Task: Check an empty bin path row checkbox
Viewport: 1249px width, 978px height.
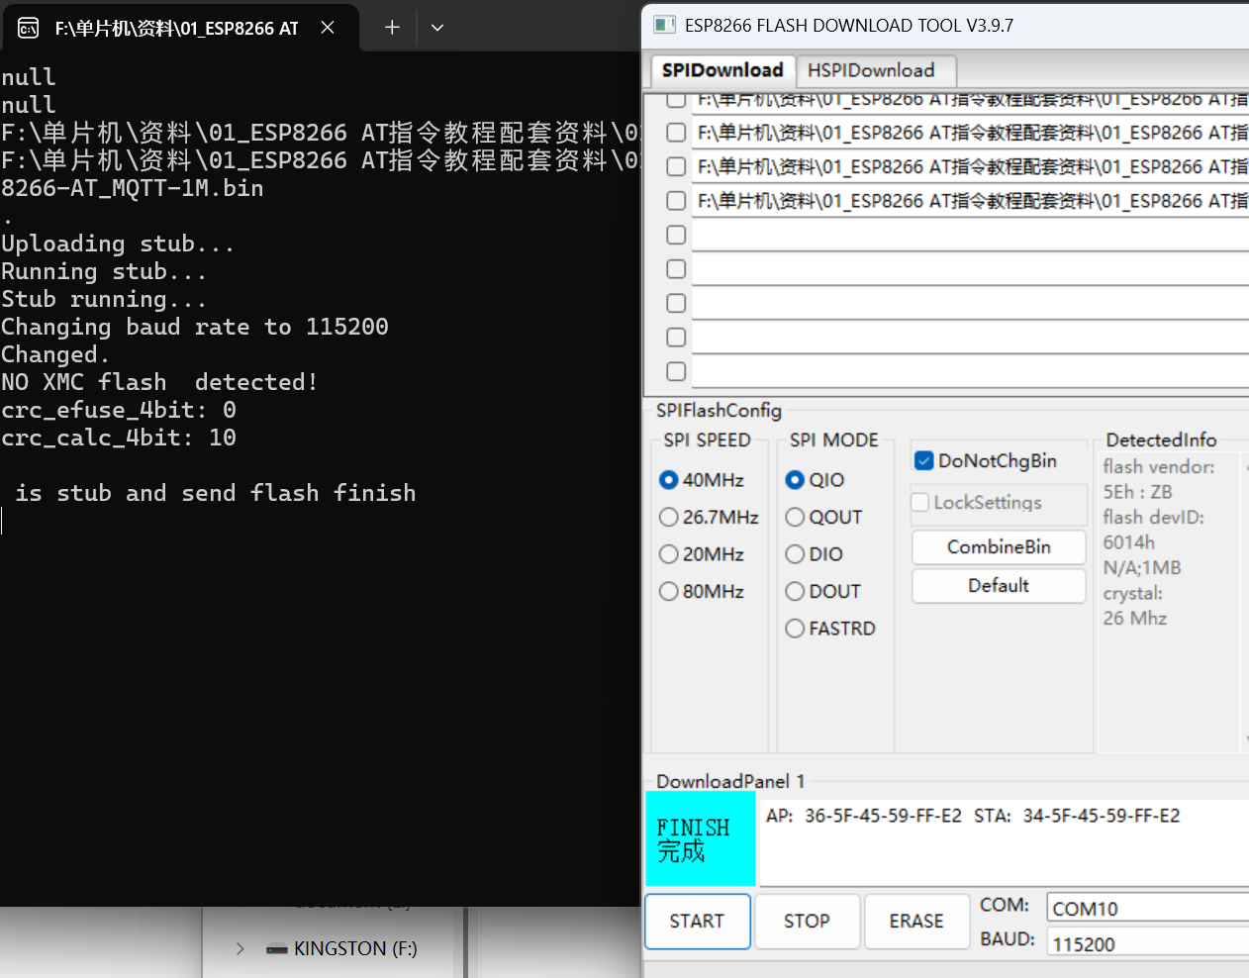Action: 675,235
